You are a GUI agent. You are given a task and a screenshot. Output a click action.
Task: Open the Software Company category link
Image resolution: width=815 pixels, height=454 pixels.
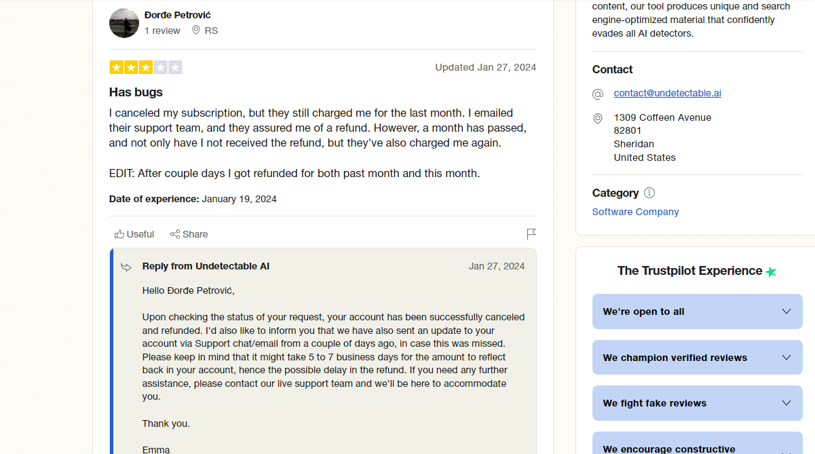click(635, 212)
